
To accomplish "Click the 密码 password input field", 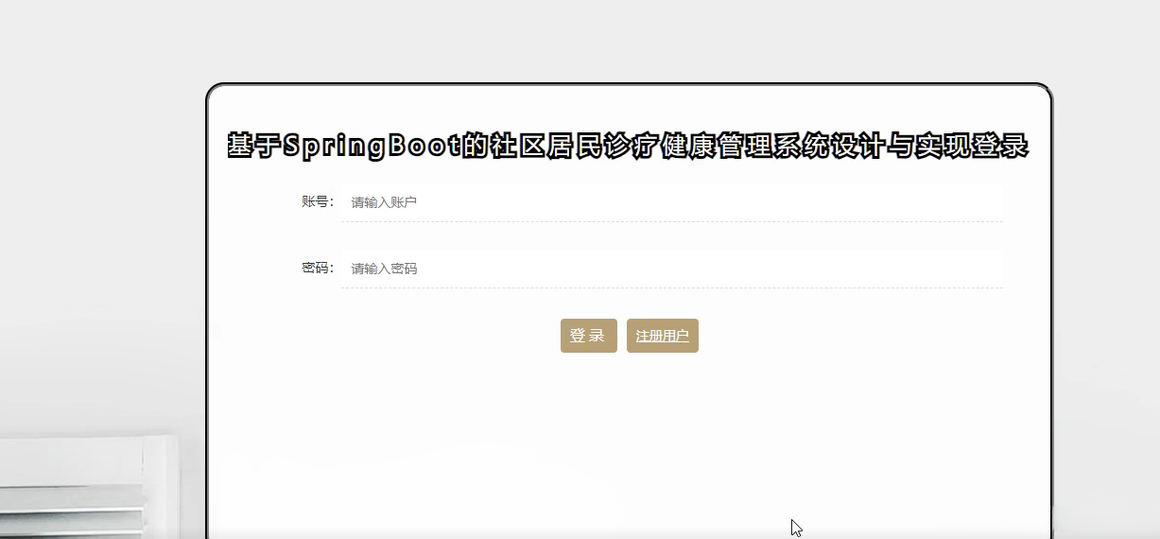I will coord(671,269).
